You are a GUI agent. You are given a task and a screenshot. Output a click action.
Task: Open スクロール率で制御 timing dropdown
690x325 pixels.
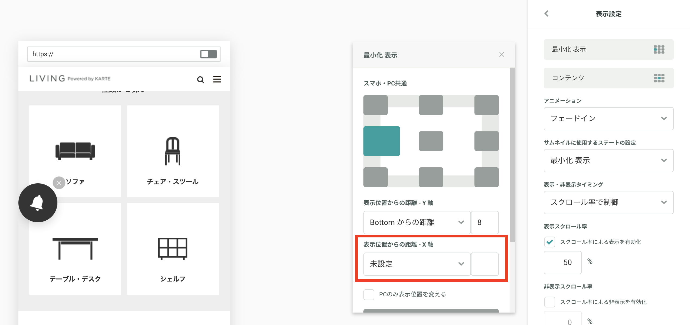[x=608, y=202]
